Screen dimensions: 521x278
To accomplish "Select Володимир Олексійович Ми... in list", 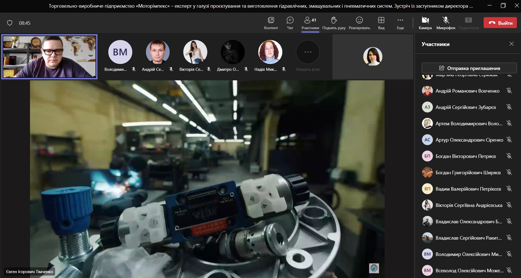I will 467,254.
